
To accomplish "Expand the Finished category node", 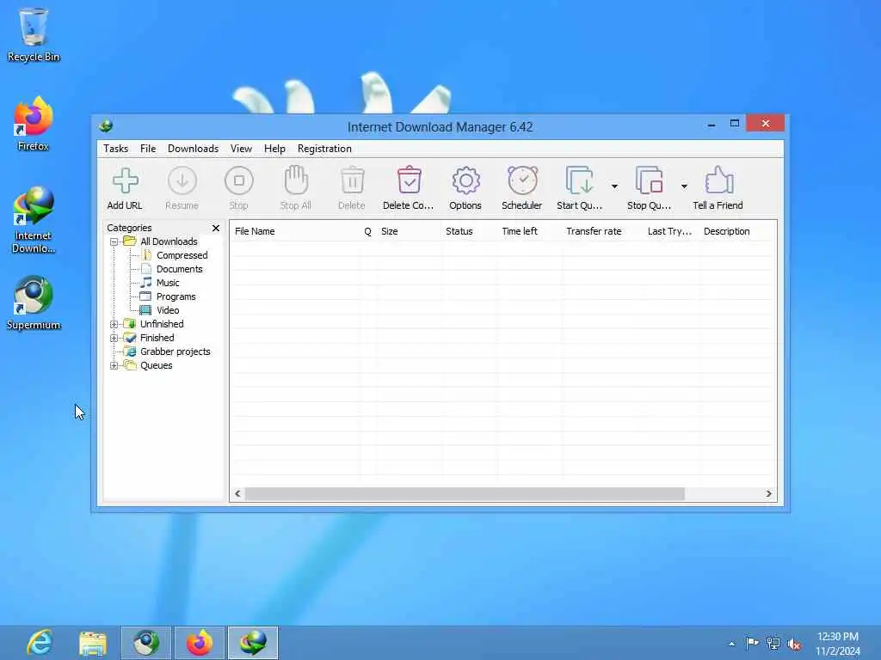I will [114, 338].
